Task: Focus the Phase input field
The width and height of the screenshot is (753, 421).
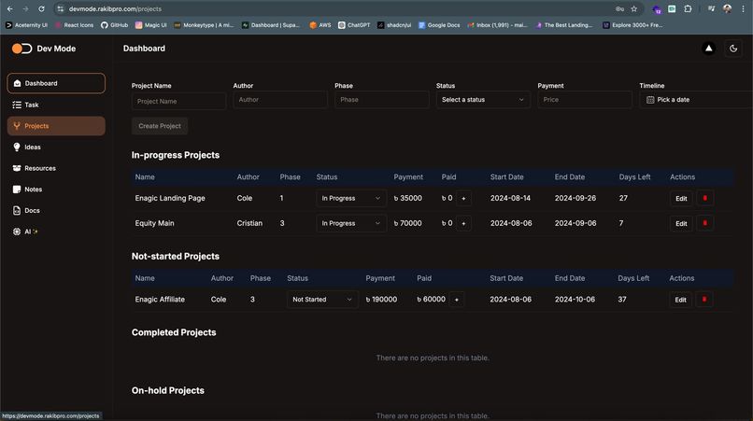Action: [x=382, y=100]
